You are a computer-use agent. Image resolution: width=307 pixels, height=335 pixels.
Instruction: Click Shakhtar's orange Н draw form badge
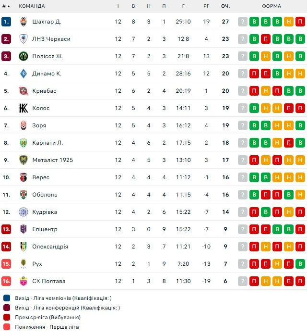click(x=289, y=22)
